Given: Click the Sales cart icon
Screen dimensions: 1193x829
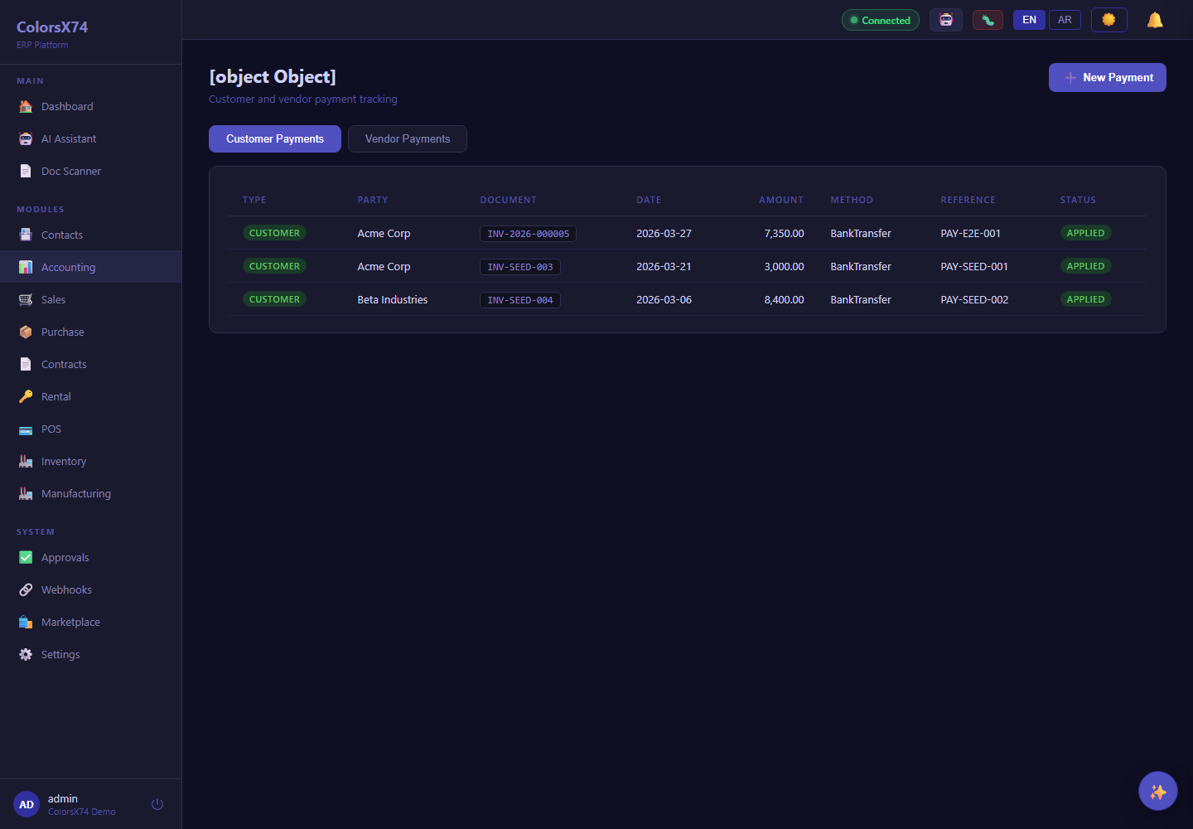Looking at the screenshot, I should (x=26, y=299).
